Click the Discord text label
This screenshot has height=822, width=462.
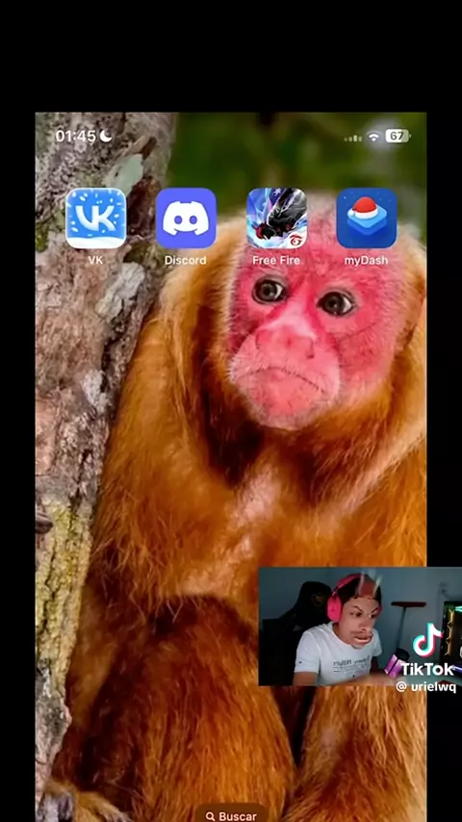[185, 260]
